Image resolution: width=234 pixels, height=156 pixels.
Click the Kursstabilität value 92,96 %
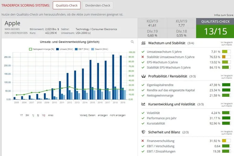(x=215, y=123)
